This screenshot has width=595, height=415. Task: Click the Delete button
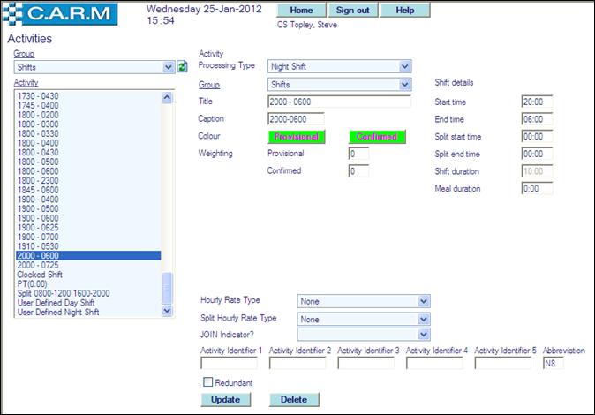click(293, 400)
